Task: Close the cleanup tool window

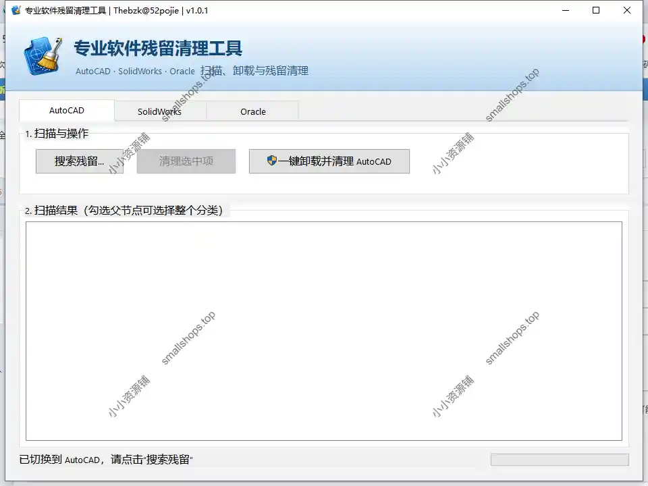Action: pos(627,10)
